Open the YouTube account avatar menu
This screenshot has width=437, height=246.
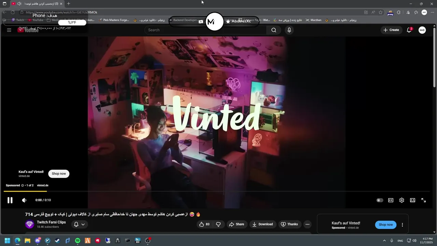[x=422, y=30]
